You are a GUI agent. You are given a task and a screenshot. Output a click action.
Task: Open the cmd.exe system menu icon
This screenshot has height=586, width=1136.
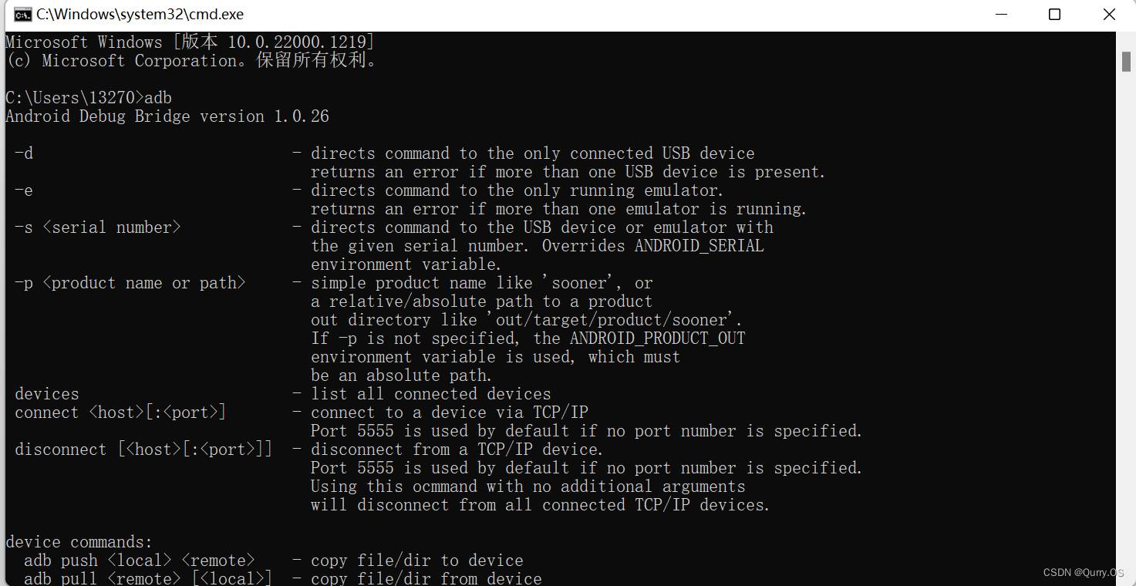22,14
